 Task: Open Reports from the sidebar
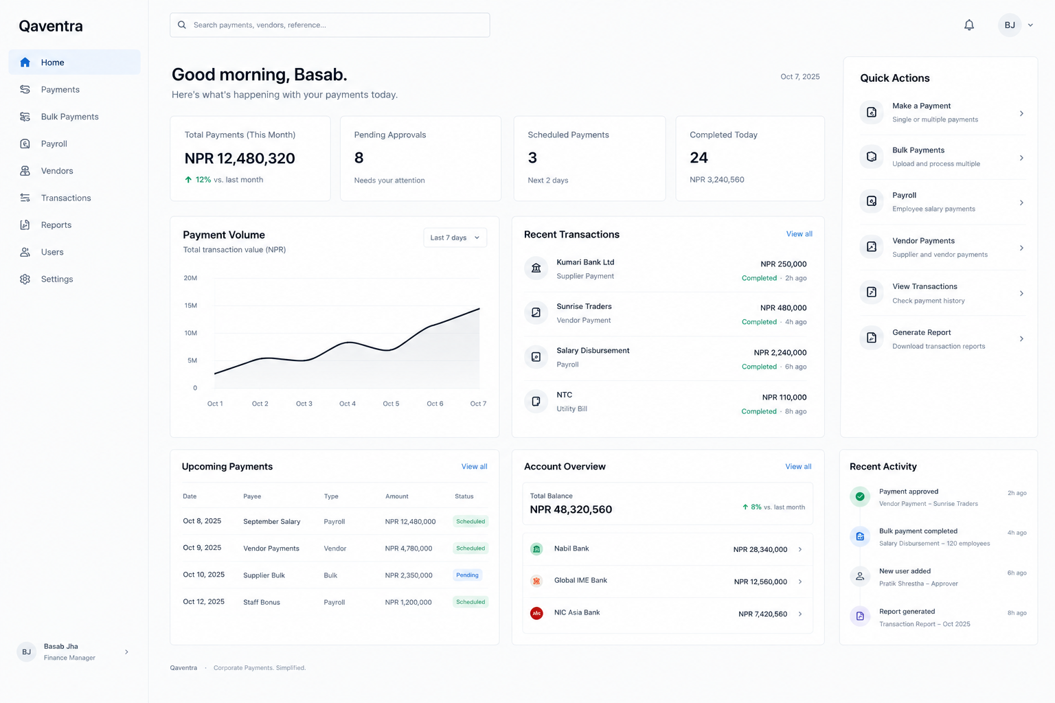point(74,225)
